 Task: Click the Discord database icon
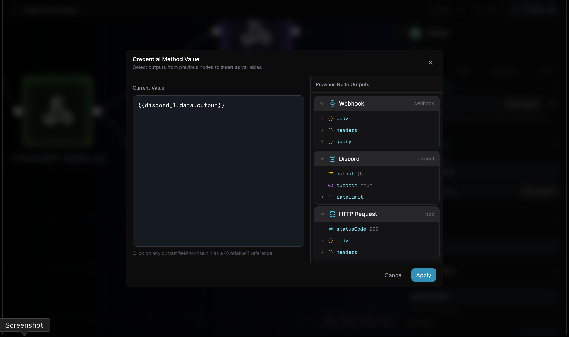[332, 159]
